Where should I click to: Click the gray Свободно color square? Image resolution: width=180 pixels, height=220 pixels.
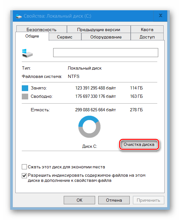pos(25,97)
